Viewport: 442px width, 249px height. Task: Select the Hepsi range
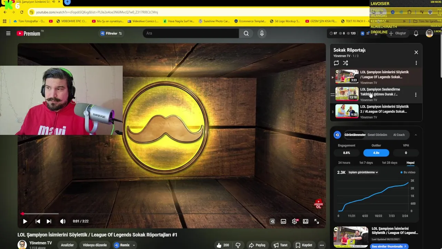point(410,163)
